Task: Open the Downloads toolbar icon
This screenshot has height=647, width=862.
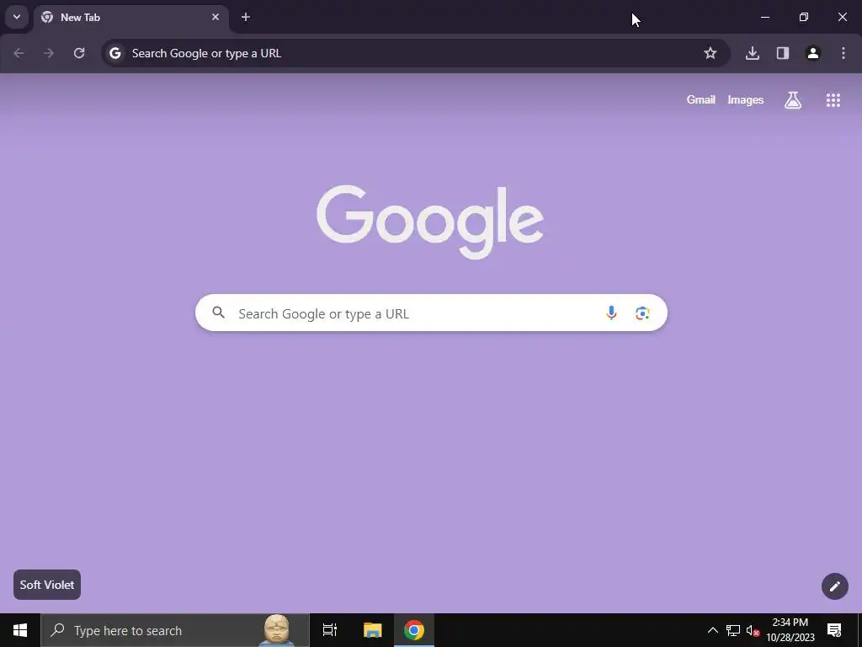Action: coord(753,53)
